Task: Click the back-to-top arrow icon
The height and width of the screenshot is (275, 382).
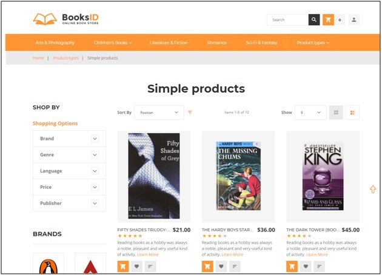Action: coord(373,189)
